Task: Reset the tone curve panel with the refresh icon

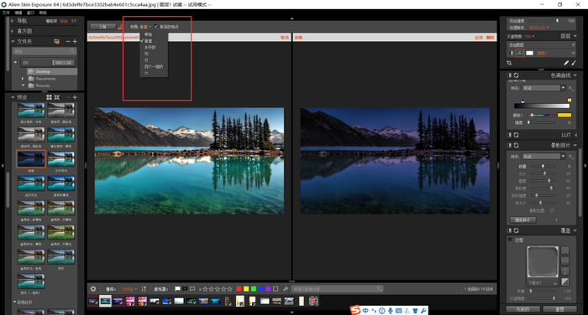Action: (x=517, y=75)
